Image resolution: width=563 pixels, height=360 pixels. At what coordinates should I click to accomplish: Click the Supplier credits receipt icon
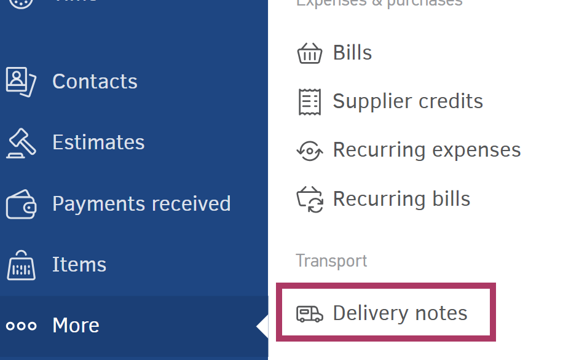click(x=309, y=102)
